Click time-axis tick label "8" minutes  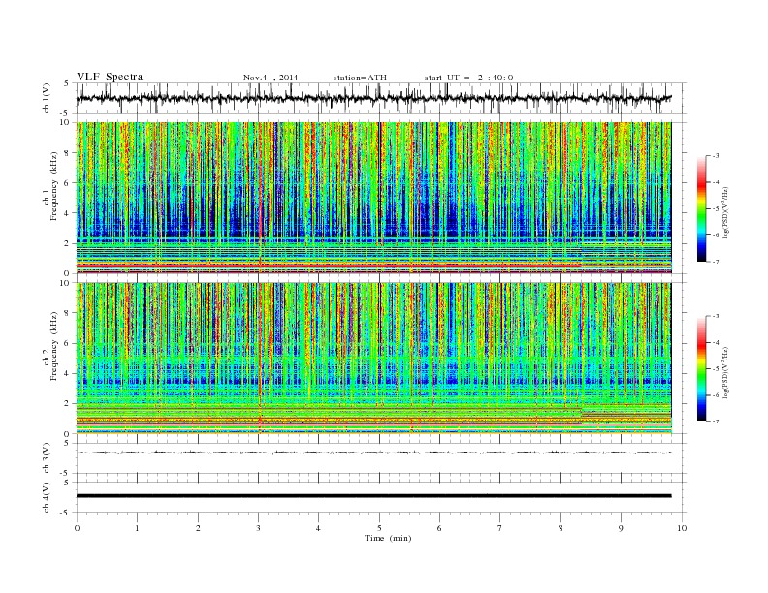click(560, 528)
